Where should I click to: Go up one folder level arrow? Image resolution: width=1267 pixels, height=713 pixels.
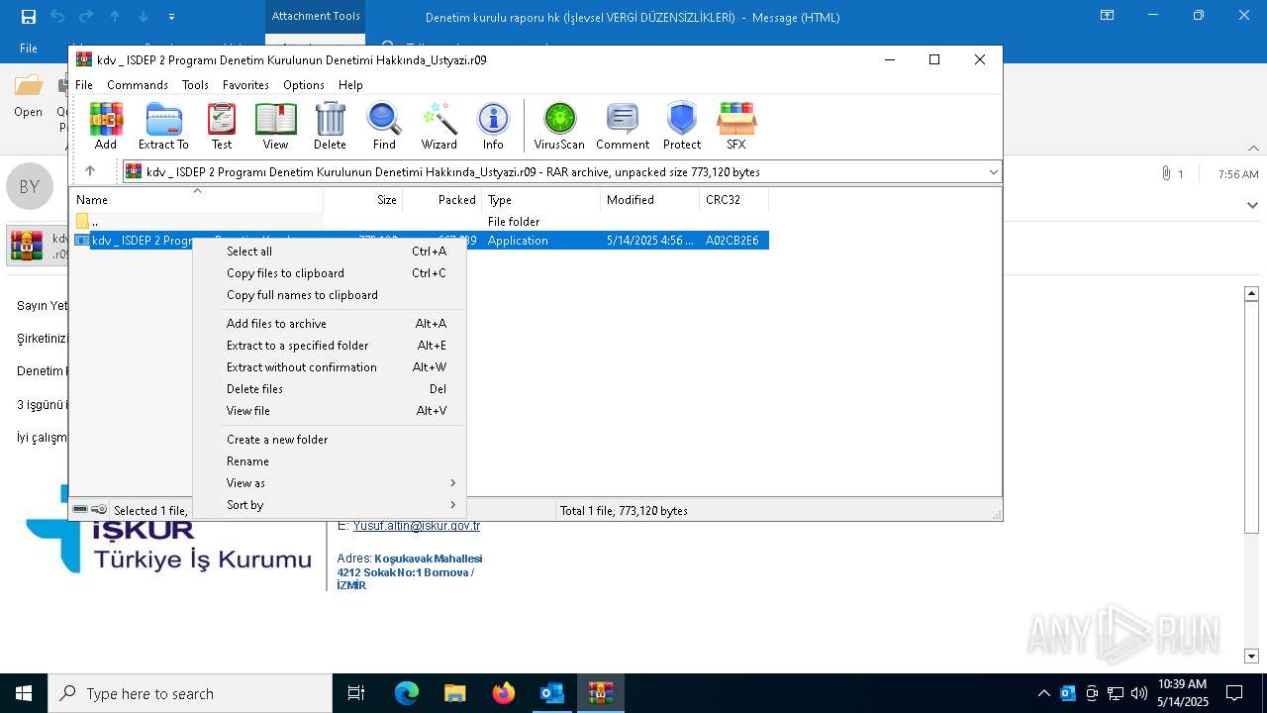pos(90,171)
